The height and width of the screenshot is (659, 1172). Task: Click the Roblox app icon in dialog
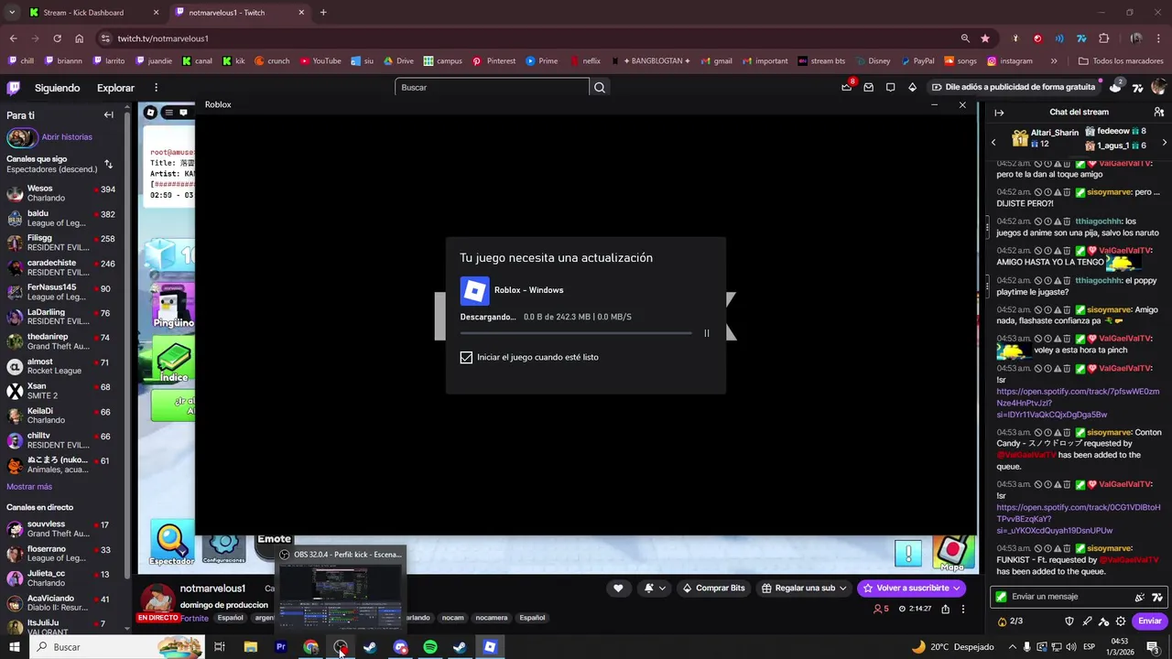coord(474,291)
